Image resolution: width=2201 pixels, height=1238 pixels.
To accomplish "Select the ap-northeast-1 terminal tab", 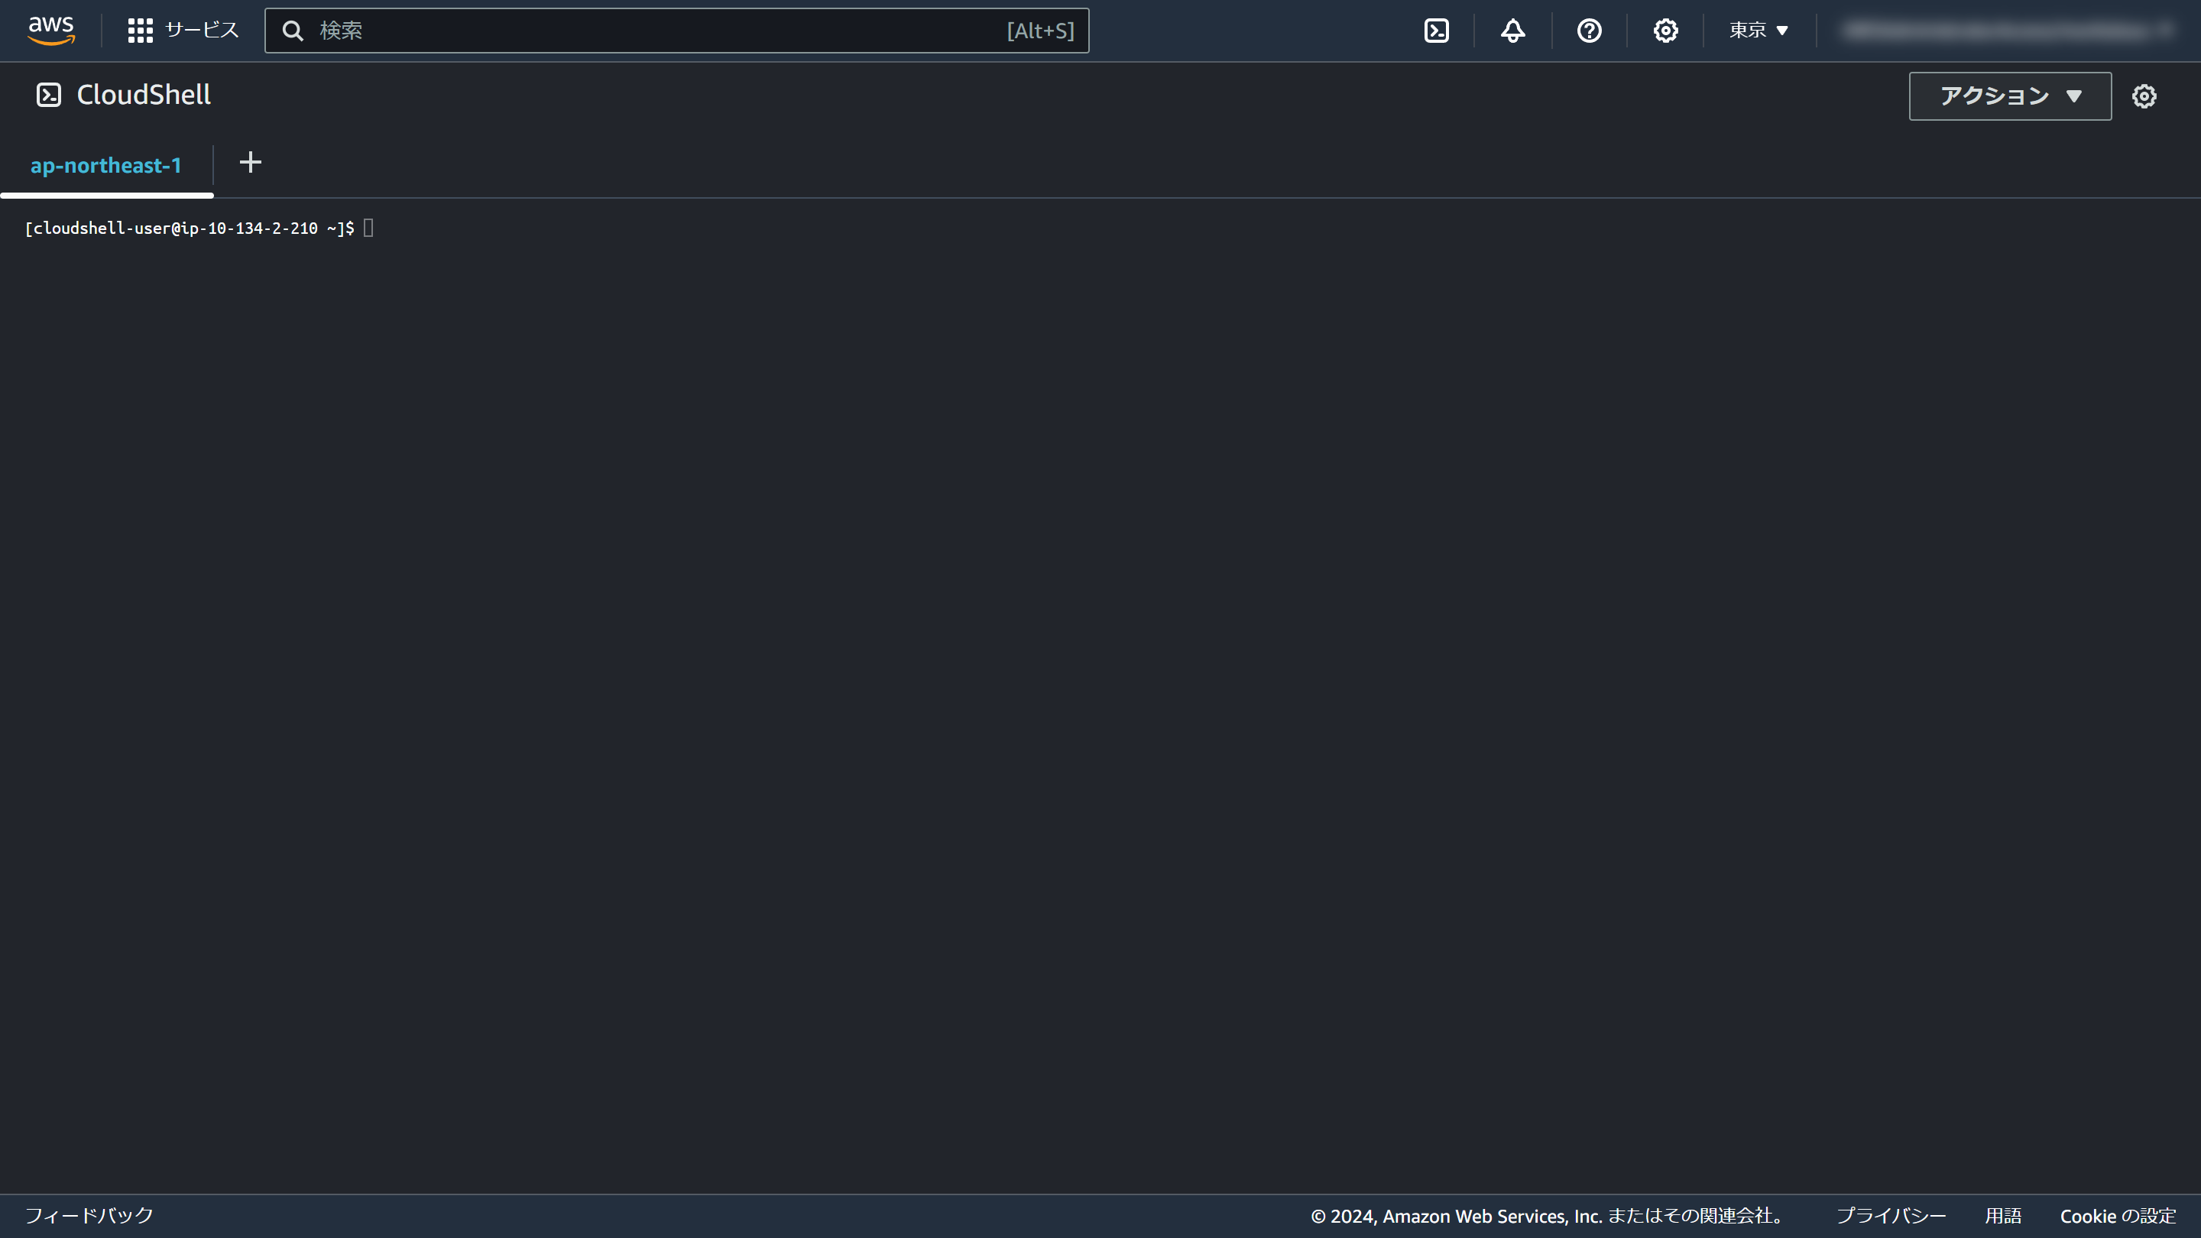I will click(106, 165).
